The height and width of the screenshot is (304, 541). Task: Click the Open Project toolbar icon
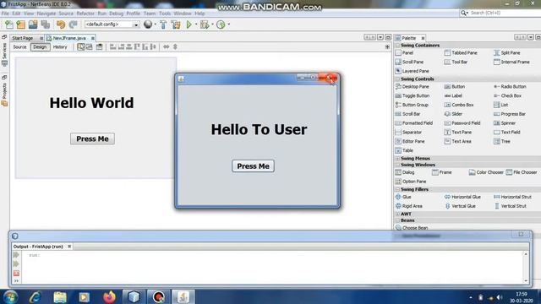pos(33,24)
